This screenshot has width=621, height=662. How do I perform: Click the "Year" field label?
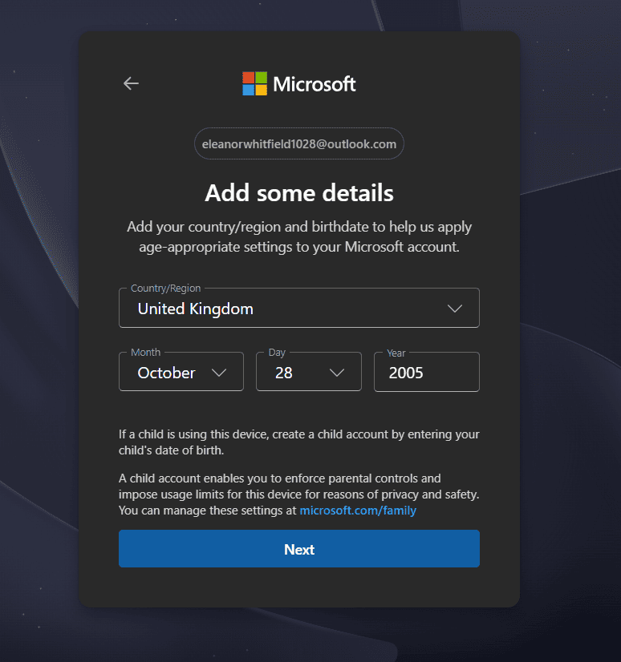click(x=396, y=353)
